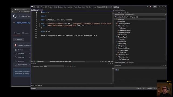
Task: Collapse the ConsoleApp1 project node
Action: (115, 37)
